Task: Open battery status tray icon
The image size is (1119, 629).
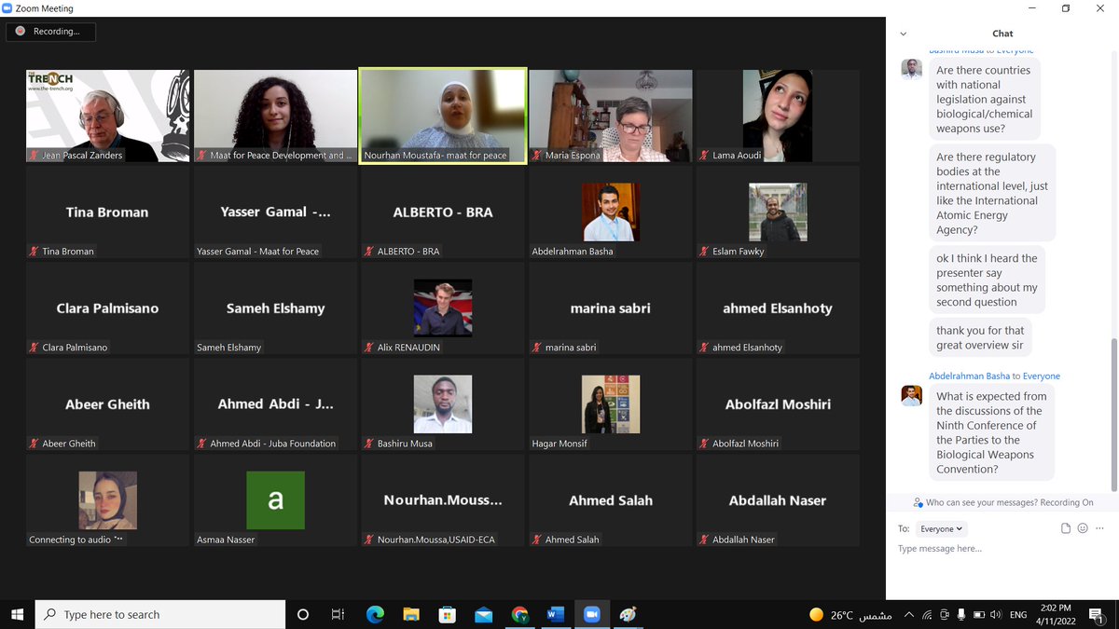Action: (979, 614)
